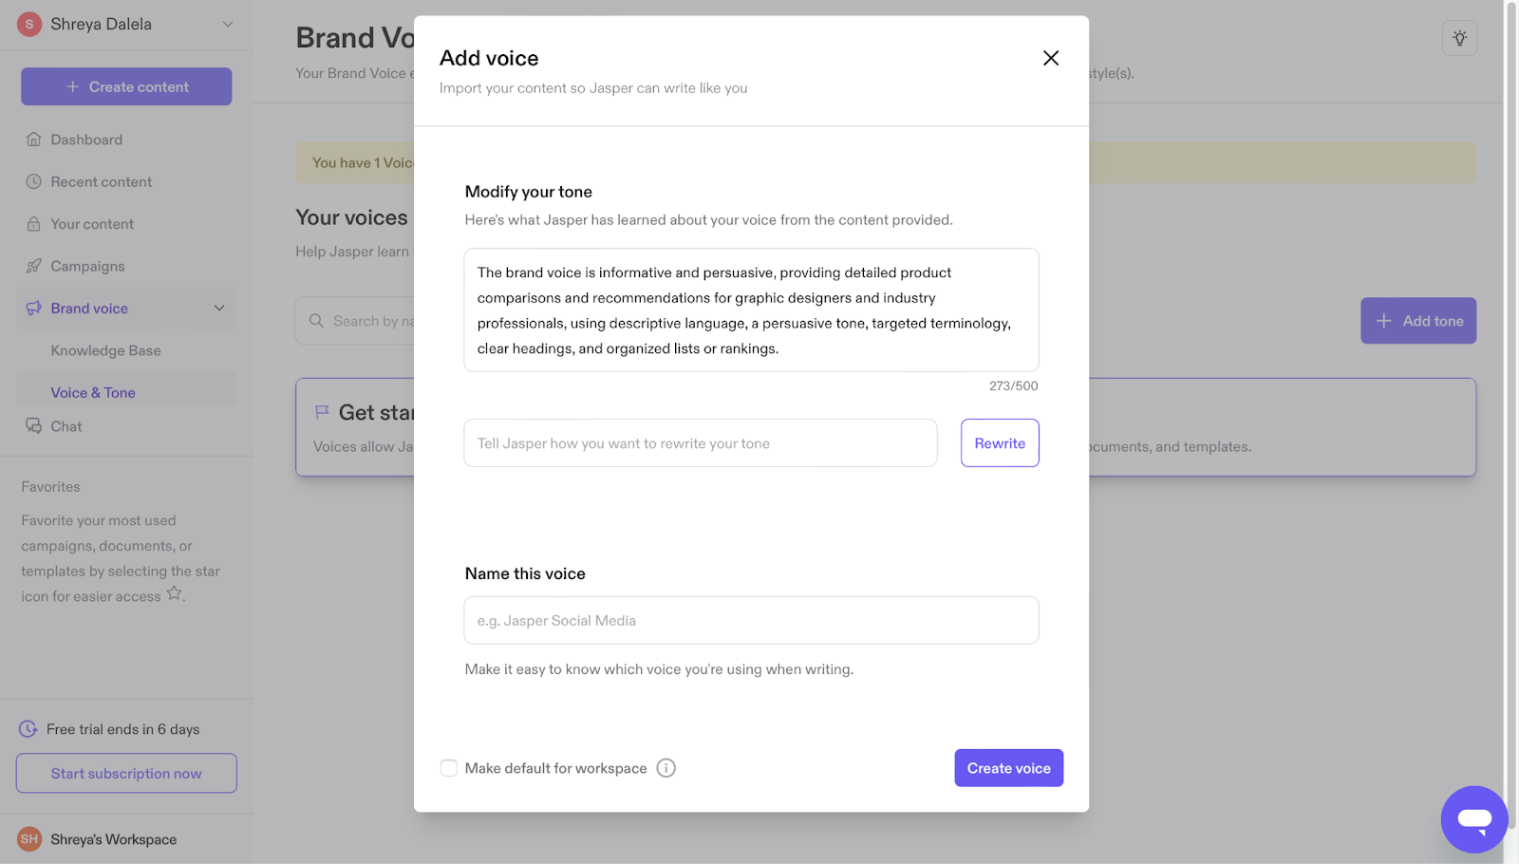Expand the Shreya Dalela account dropdown

coord(228,24)
